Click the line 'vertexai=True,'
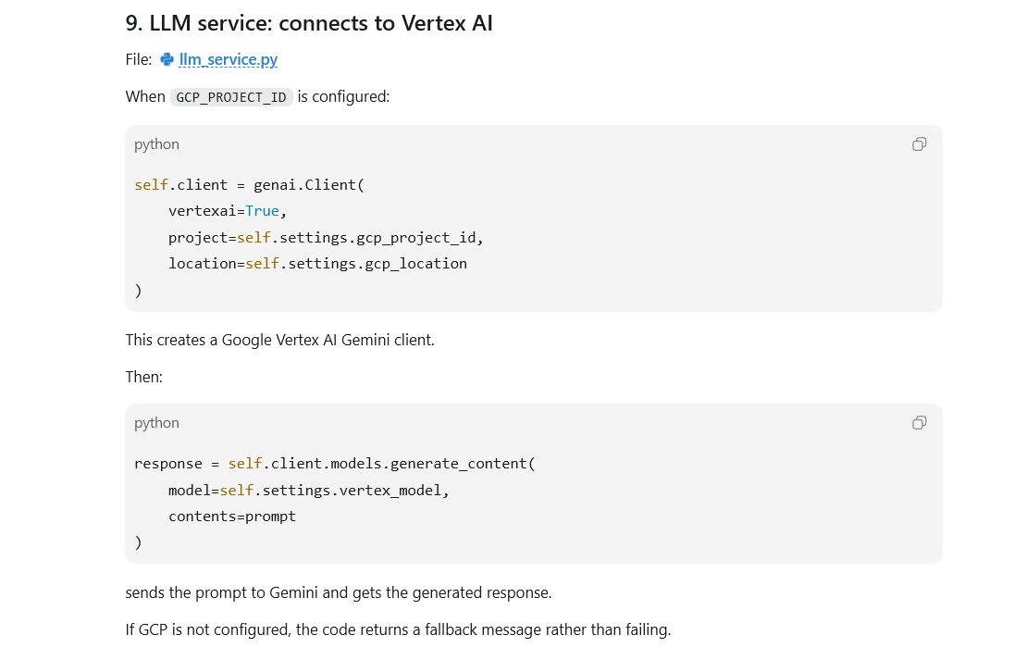Image resolution: width=1014 pixels, height=660 pixels. [227, 211]
